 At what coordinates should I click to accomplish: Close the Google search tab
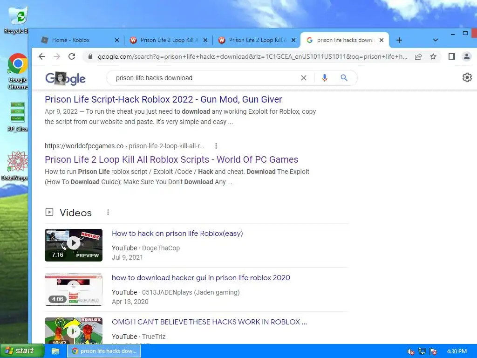pyautogui.click(x=382, y=40)
